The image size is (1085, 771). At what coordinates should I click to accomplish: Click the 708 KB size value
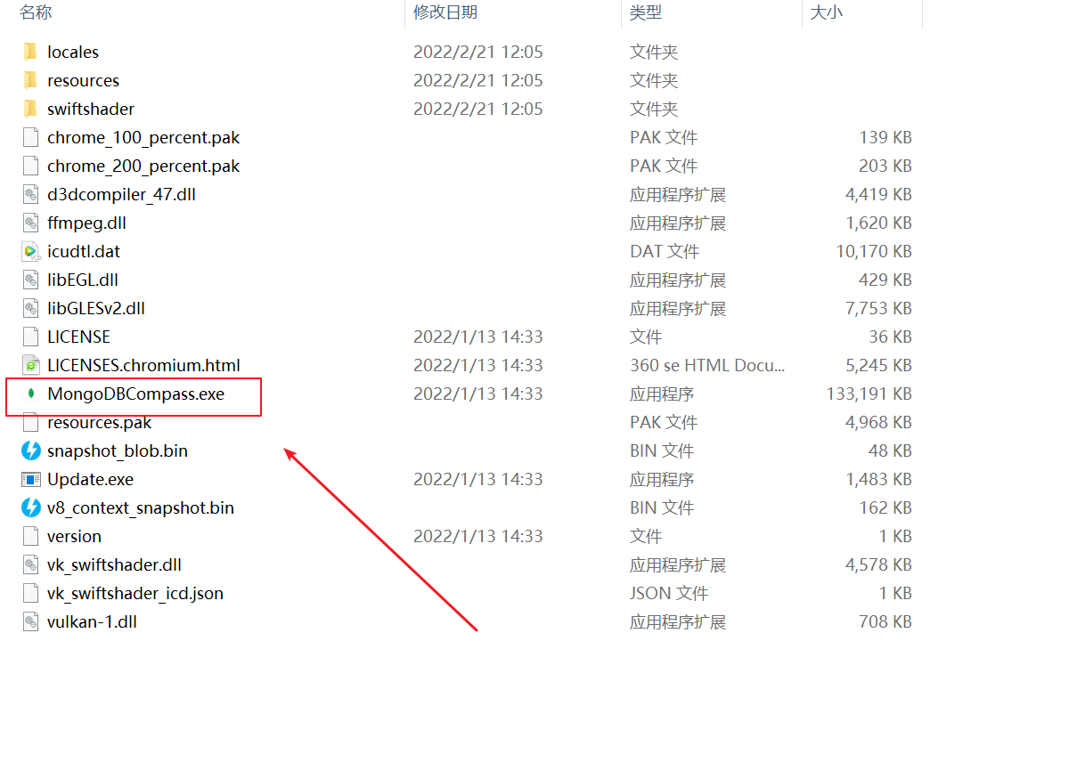pyautogui.click(x=885, y=621)
